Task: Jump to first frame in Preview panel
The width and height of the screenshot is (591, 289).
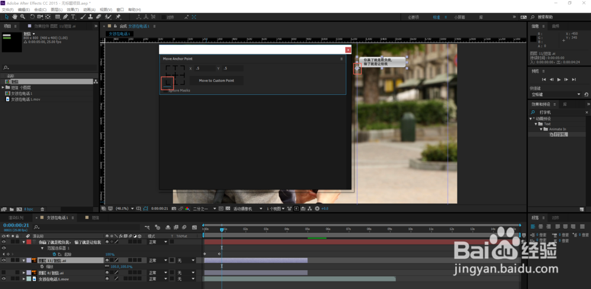Action: tap(544, 80)
